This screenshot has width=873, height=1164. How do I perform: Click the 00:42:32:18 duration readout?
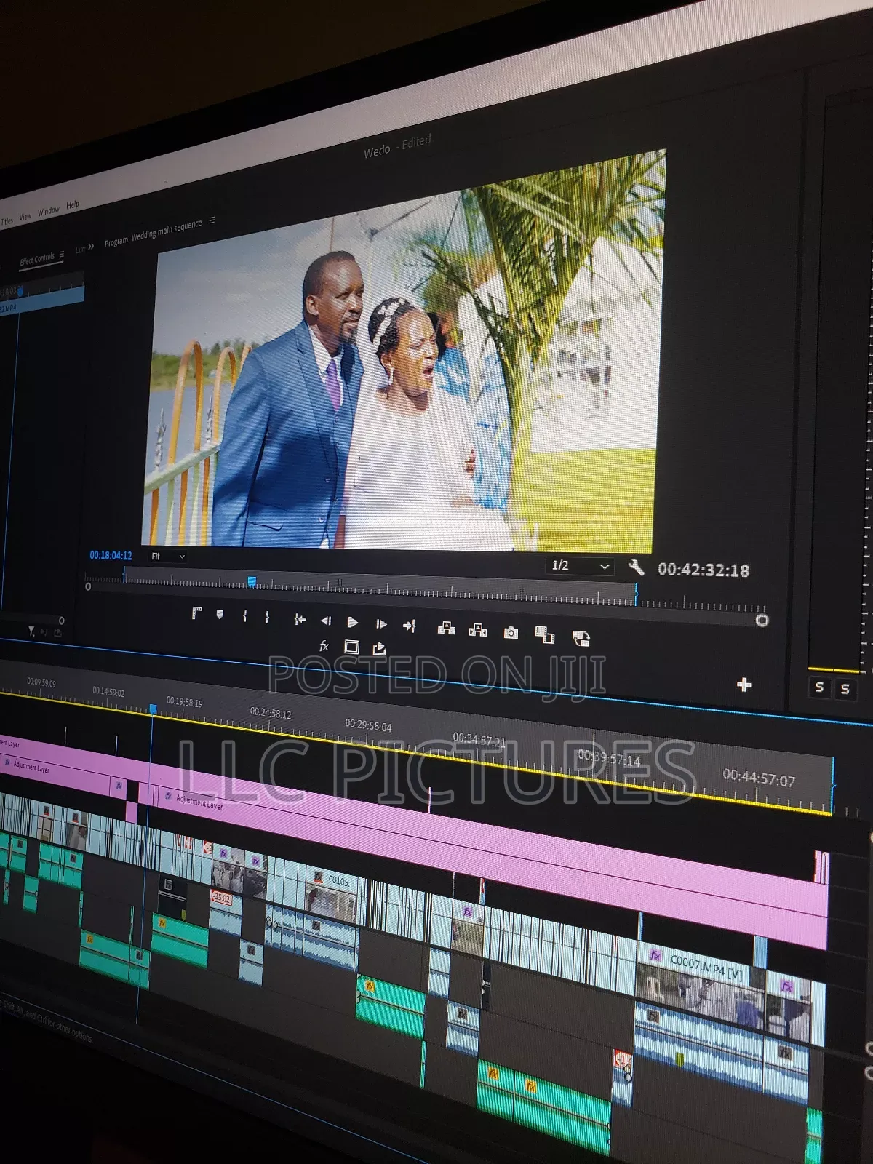coord(703,570)
